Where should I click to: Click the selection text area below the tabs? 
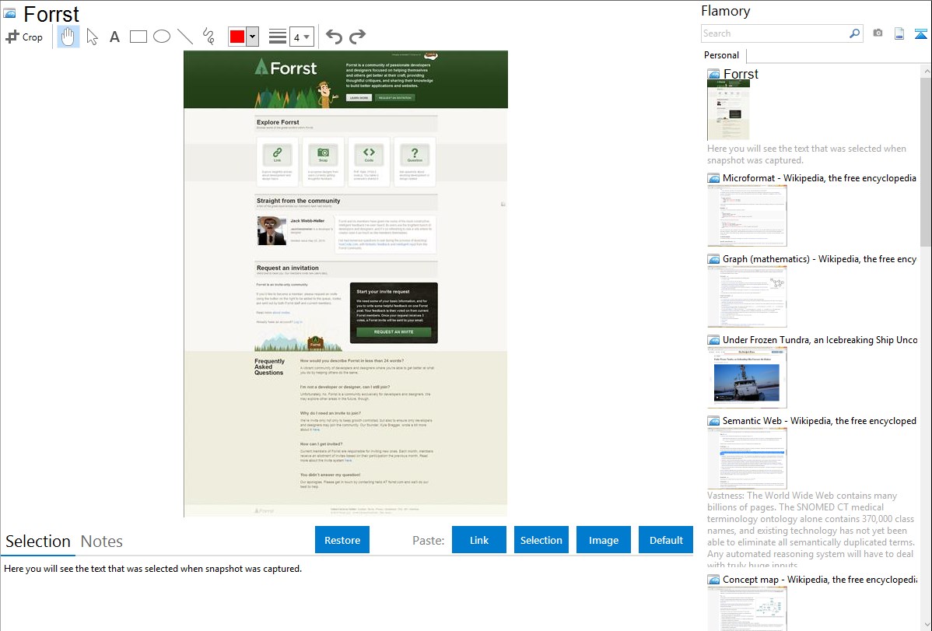[x=346, y=594]
